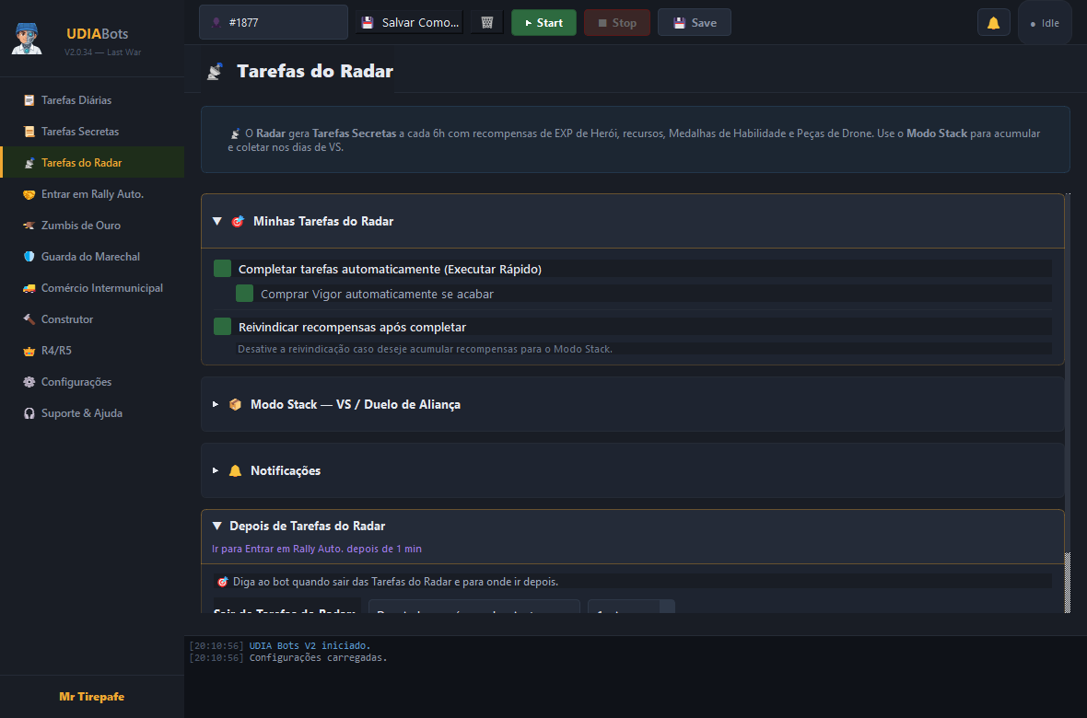This screenshot has height=718, width=1087.
Task: Select Zumbis de Ouro from sidebar
Action: pyautogui.click(x=92, y=226)
